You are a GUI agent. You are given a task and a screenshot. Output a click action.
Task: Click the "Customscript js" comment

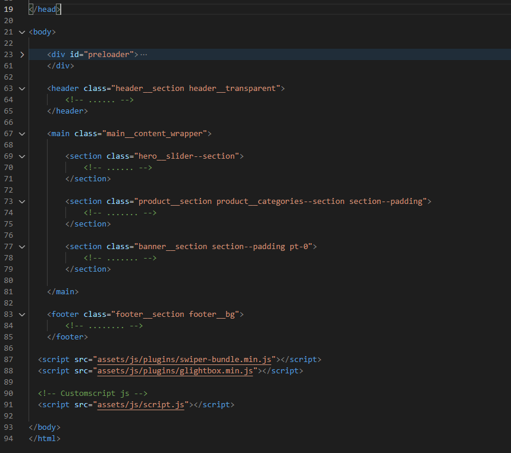93,394
